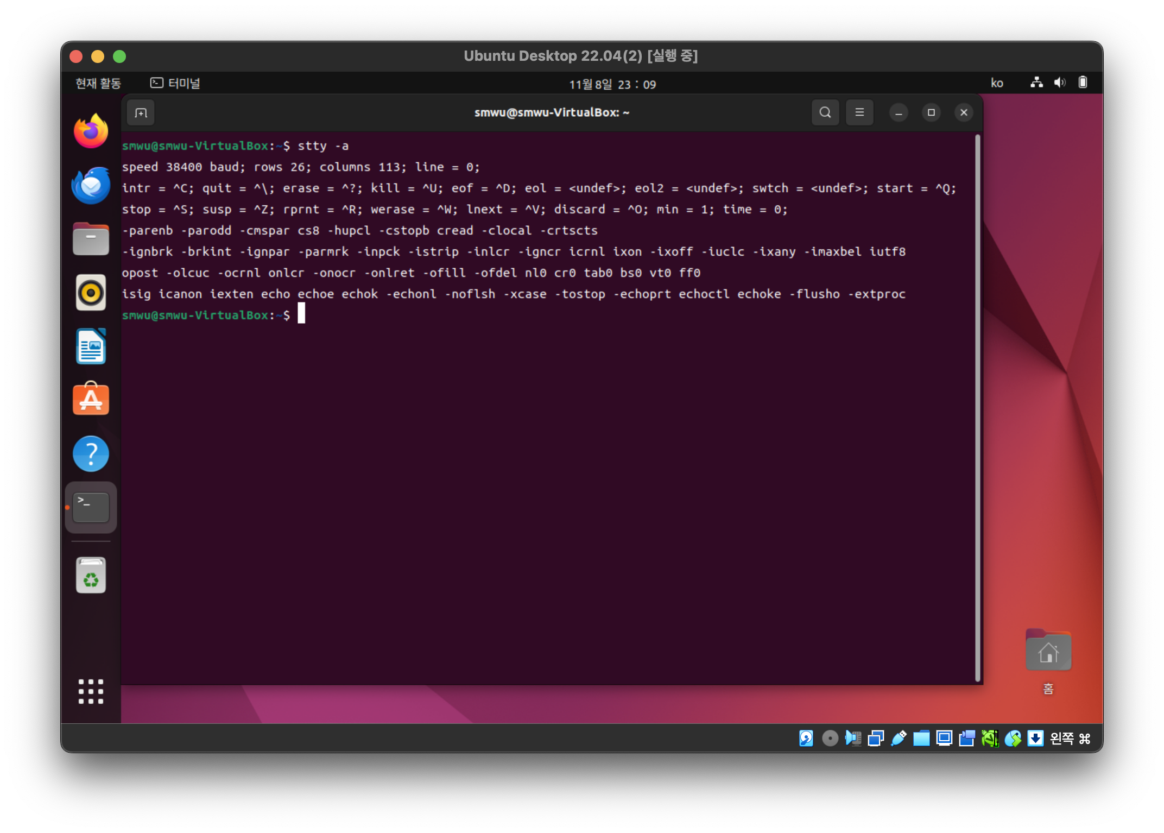Click VirtualBox optical disc status icon

830,738
